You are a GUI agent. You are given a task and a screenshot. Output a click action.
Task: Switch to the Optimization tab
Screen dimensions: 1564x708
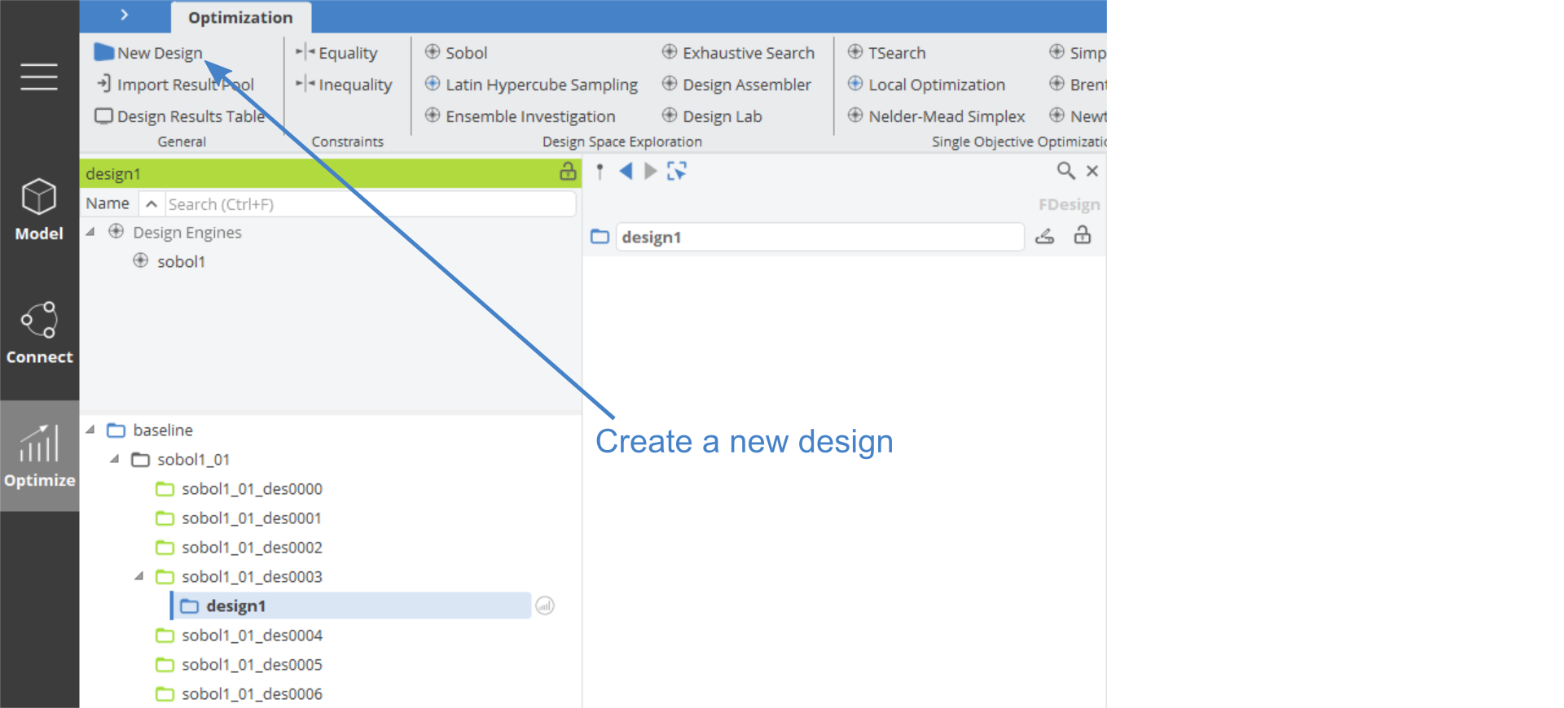pyautogui.click(x=240, y=17)
